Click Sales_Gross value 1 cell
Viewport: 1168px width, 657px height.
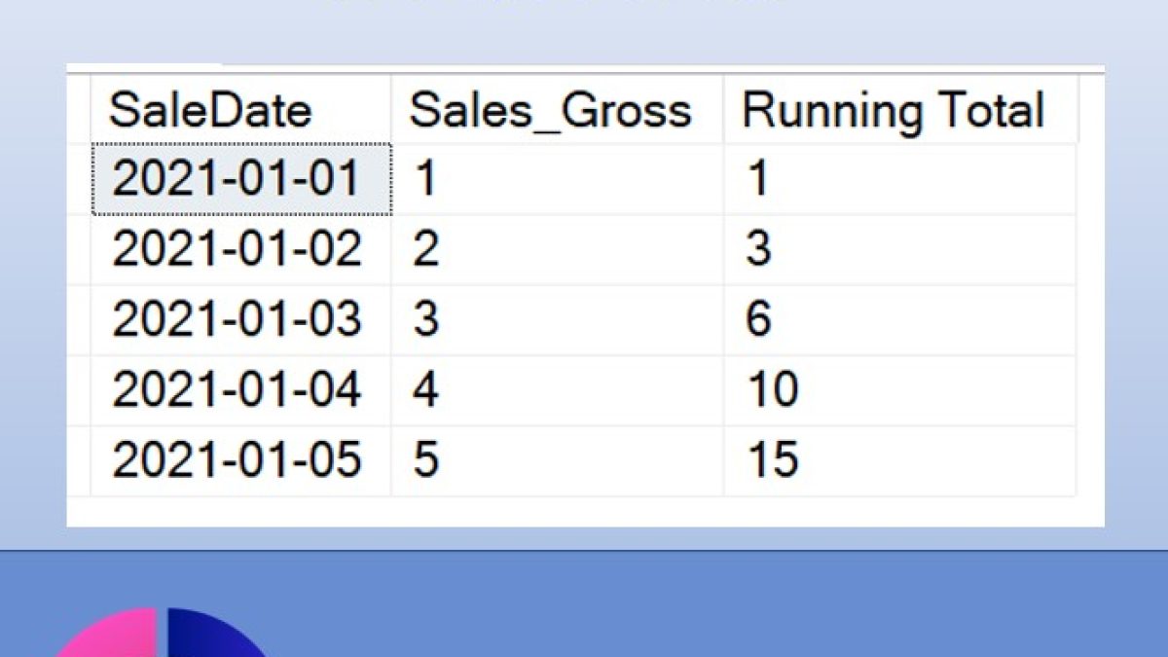point(557,179)
